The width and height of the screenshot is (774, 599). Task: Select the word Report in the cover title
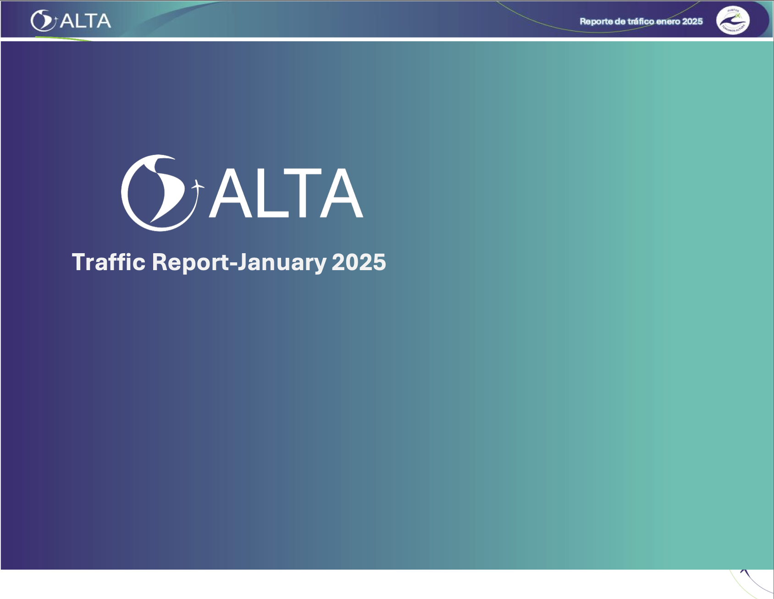tap(190, 262)
